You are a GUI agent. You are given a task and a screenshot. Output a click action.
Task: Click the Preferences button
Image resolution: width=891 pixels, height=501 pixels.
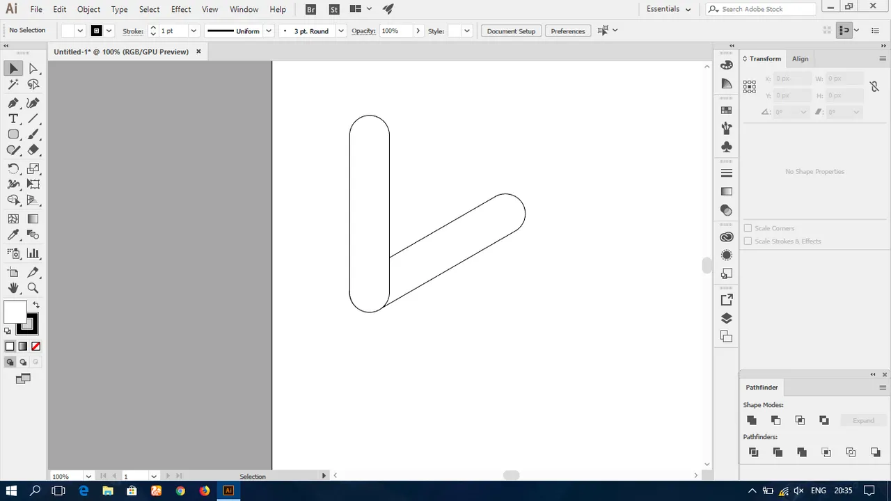click(x=568, y=31)
